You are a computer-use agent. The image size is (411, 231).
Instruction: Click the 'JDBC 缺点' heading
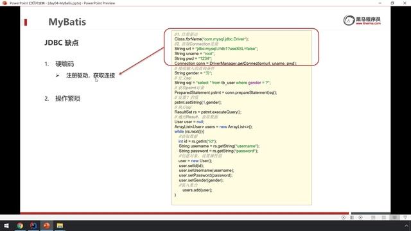click(62, 43)
